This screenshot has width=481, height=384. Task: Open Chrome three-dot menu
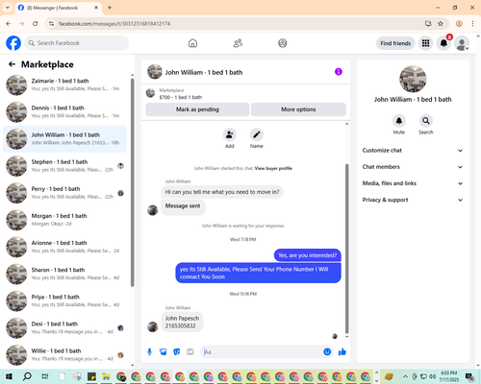[472, 24]
